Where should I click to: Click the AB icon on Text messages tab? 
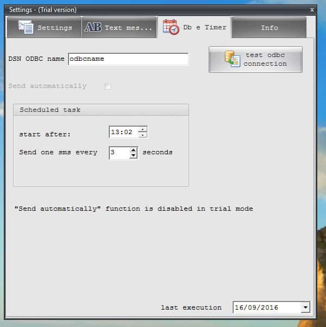pos(93,27)
